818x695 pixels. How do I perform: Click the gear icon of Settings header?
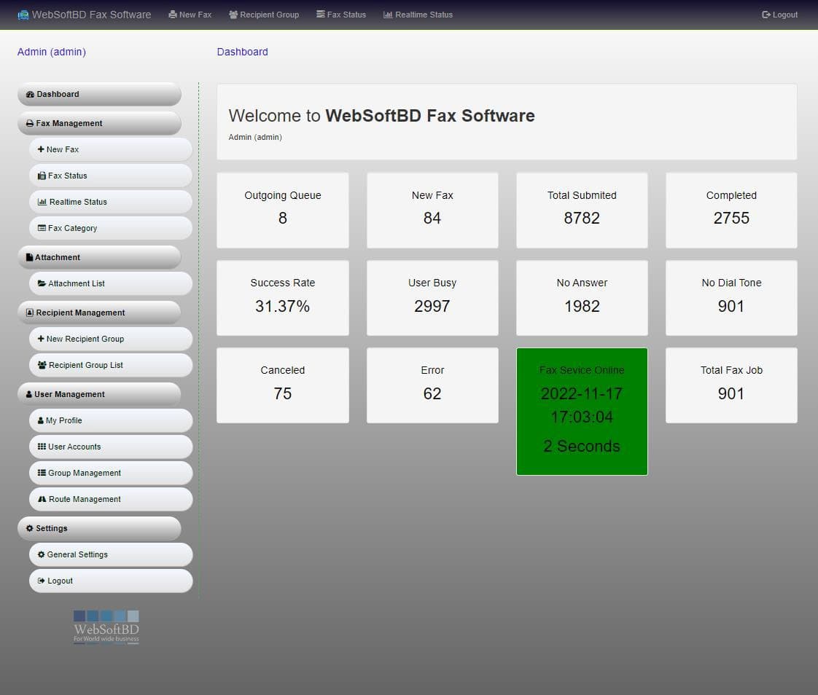tap(30, 528)
